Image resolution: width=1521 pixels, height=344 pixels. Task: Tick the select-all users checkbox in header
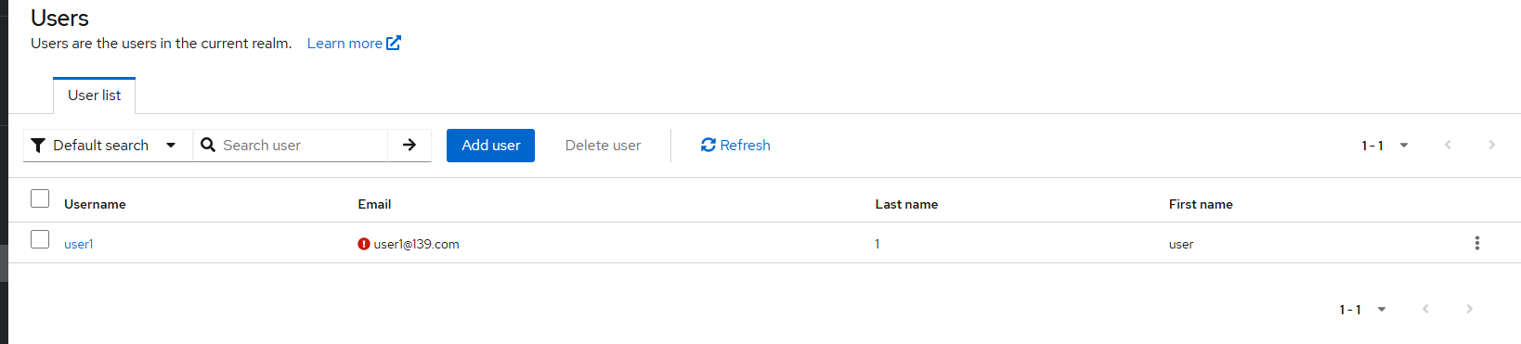pos(40,198)
